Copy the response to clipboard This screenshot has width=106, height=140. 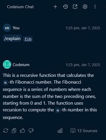14,131
